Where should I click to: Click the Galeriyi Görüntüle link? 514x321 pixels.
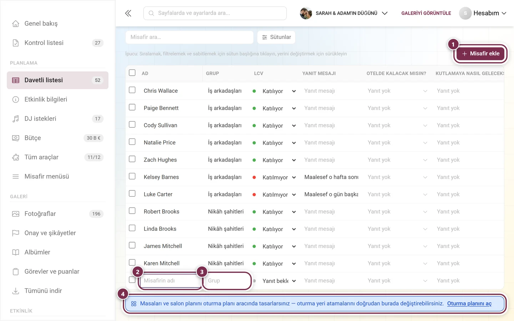point(426,13)
